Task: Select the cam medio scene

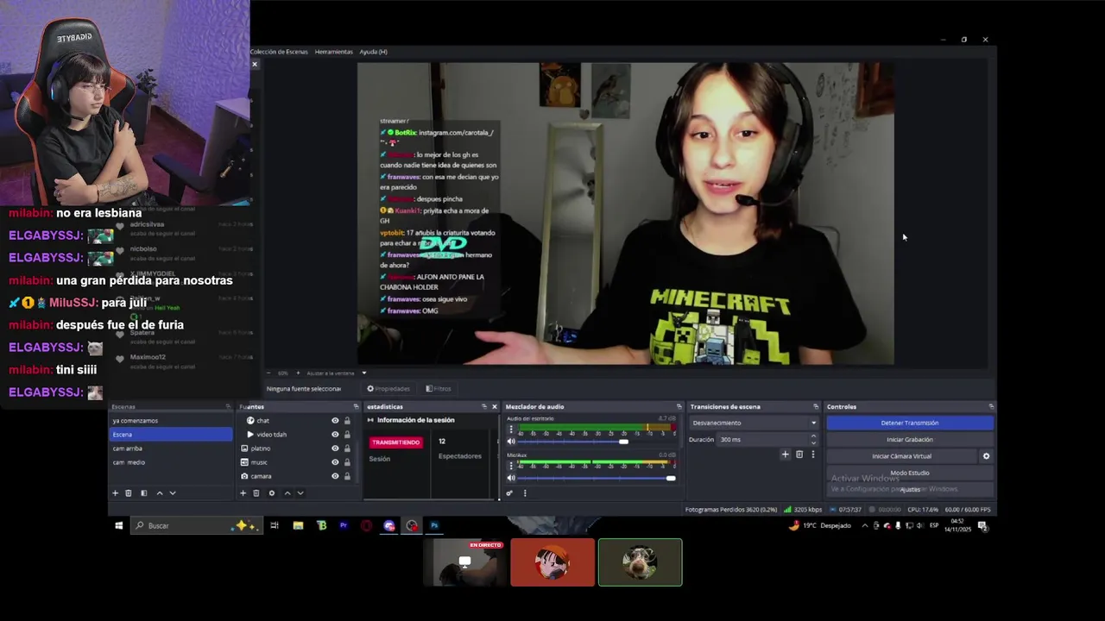Action: pos(171,462)
